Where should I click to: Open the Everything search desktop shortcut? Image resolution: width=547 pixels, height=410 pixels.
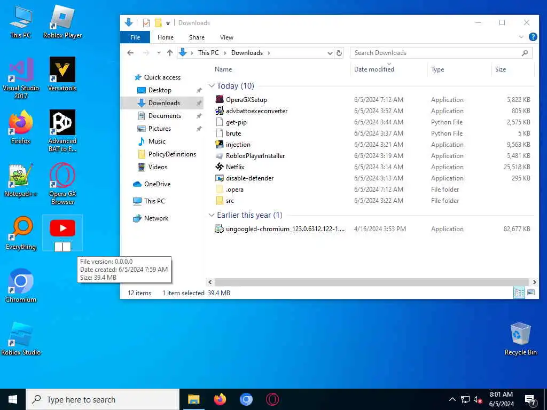click(x=21, y=233)
